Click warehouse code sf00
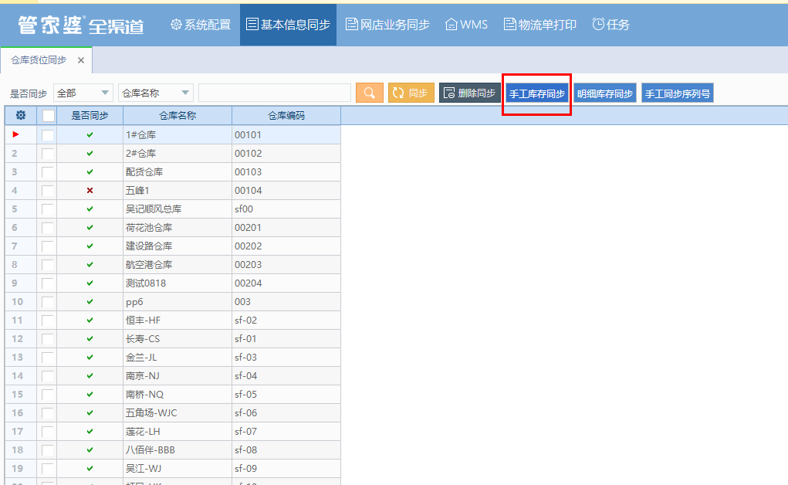Viewport: 788px width, 485px height. pyautogui.click(x=244, y=209)
